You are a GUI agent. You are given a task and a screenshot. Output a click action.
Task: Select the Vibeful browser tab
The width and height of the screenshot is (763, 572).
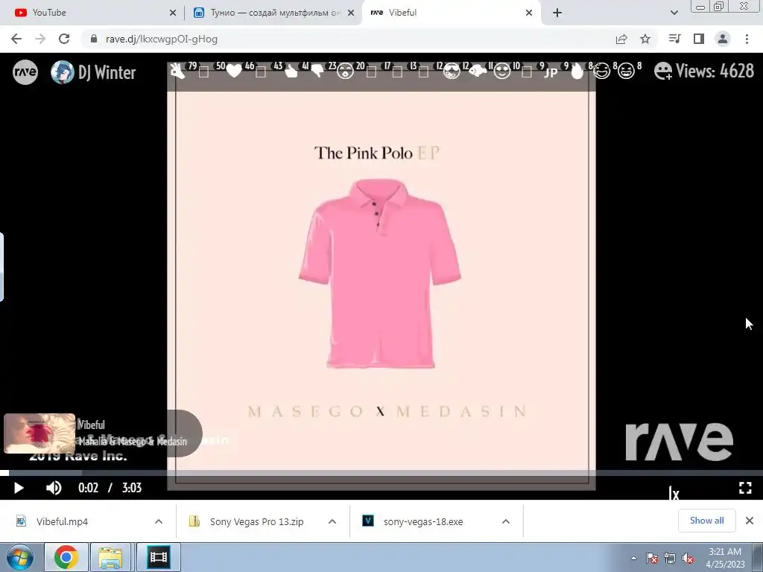451,13
